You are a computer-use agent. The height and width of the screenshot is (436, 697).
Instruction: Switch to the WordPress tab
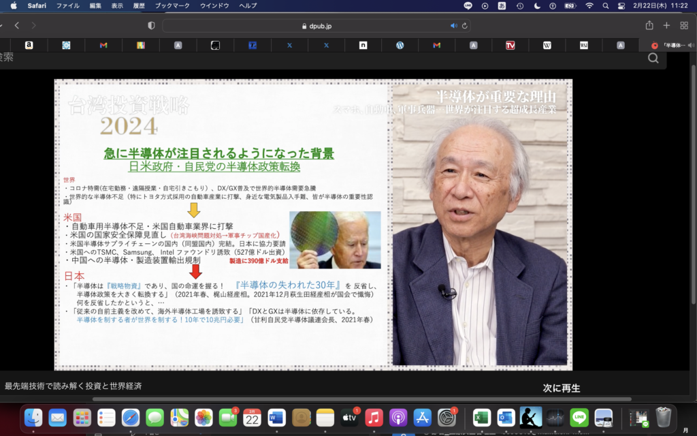click(x=400, y=45)
